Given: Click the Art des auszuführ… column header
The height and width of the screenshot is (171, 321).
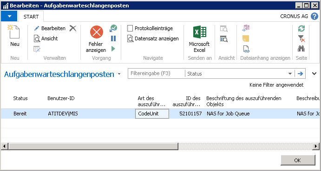Looking at the screenshot, I should pos(151,101).
